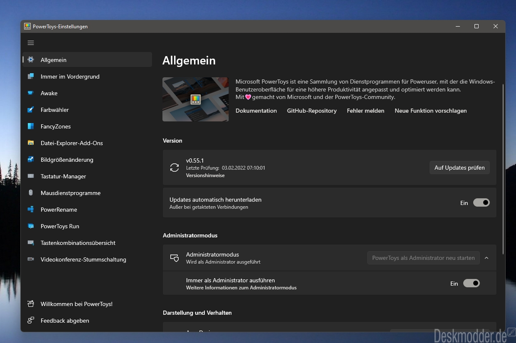Open Tastenkombinationsübersicht page
Screen dimensions: 516x343
(x=87, y=243)
